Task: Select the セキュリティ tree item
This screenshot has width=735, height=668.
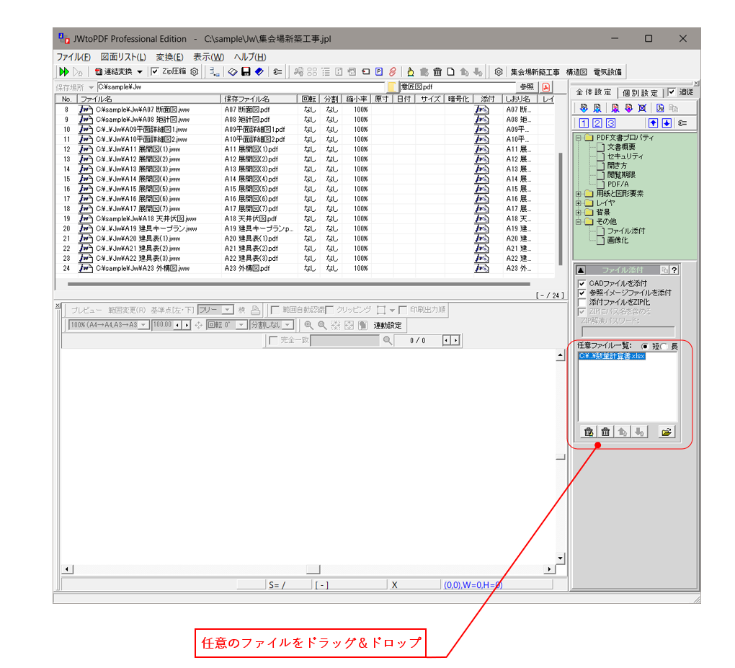Action: [x=625, y=156]
